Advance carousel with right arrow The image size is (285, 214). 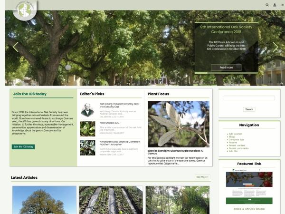point(275,47)
